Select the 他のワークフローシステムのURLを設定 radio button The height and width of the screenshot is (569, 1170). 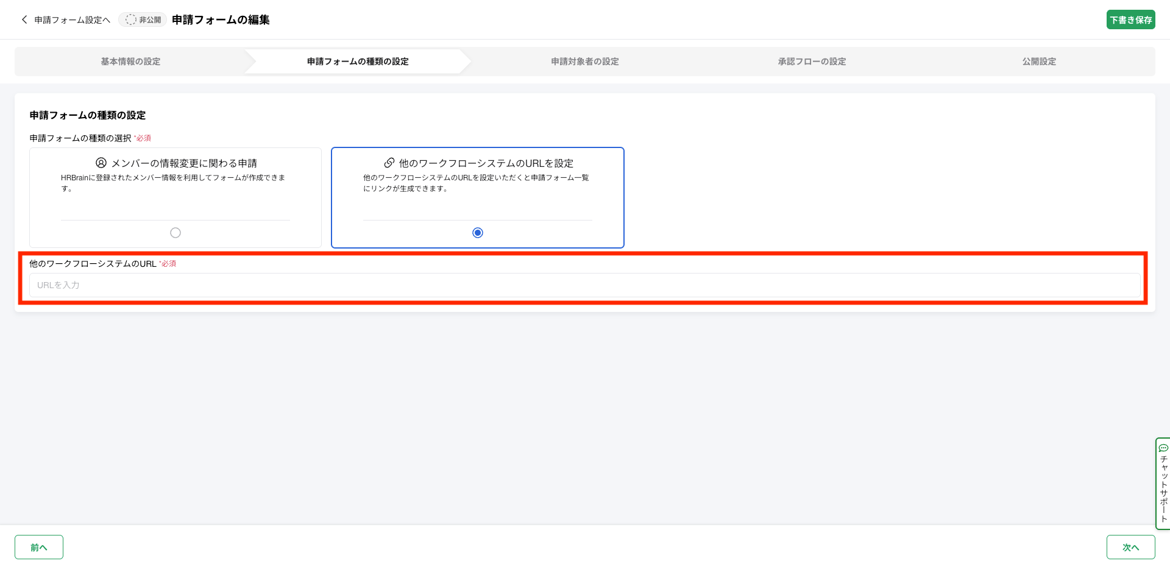(478, 233)
